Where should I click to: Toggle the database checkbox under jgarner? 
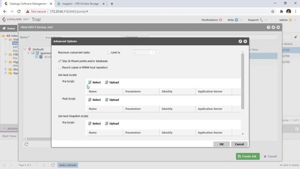coord(37,57)
